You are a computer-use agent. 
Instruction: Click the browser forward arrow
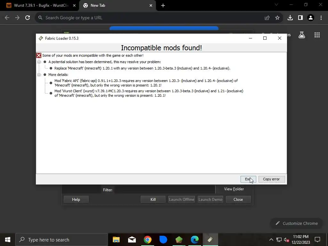(x=17, y=18)
